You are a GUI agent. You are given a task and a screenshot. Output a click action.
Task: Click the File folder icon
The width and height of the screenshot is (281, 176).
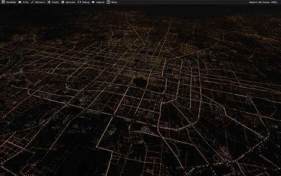tap(20, 2)
